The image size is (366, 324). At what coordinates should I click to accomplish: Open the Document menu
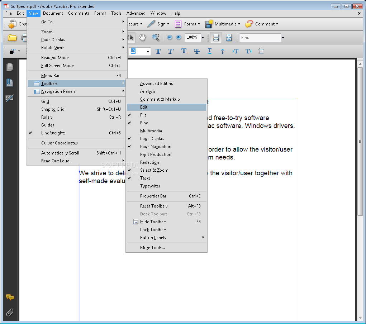click(x=53, y=13)
